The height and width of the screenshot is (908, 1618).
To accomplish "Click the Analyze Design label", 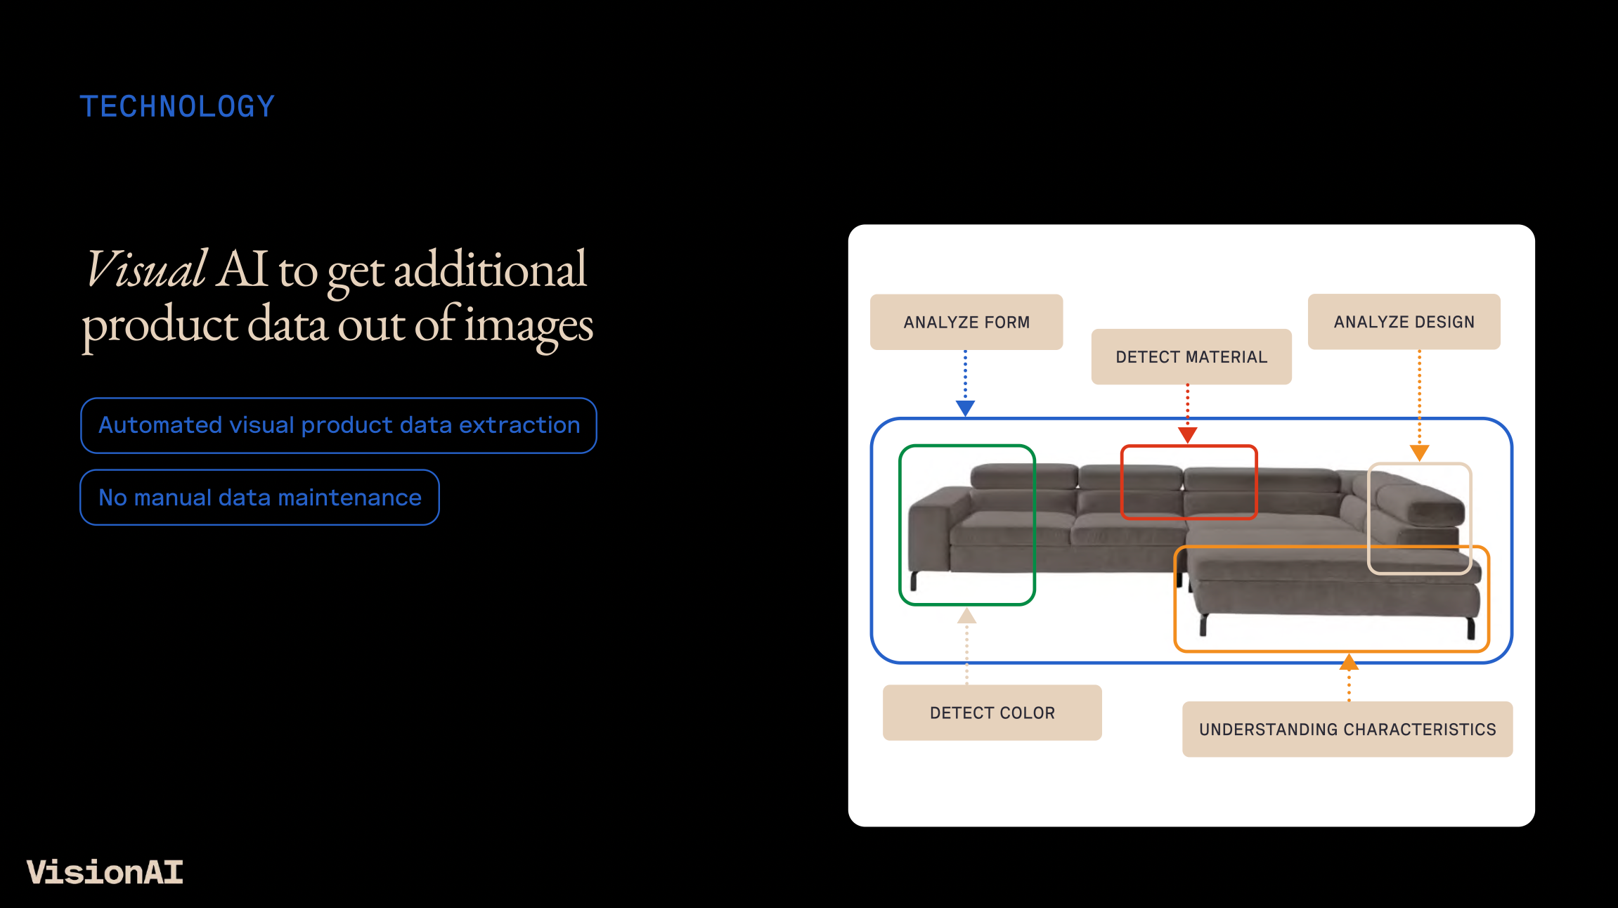I will pyautogui.click(x=1404, y=322).
